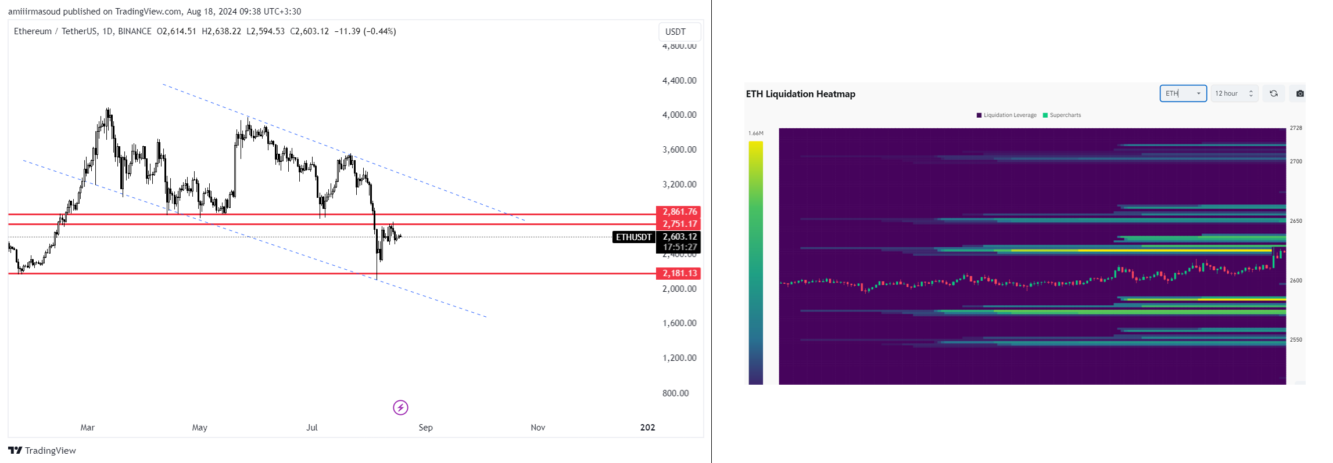Click the Sep label on time axis
Viewport: 1333px width, 463px height.
[x=425, y=428]
